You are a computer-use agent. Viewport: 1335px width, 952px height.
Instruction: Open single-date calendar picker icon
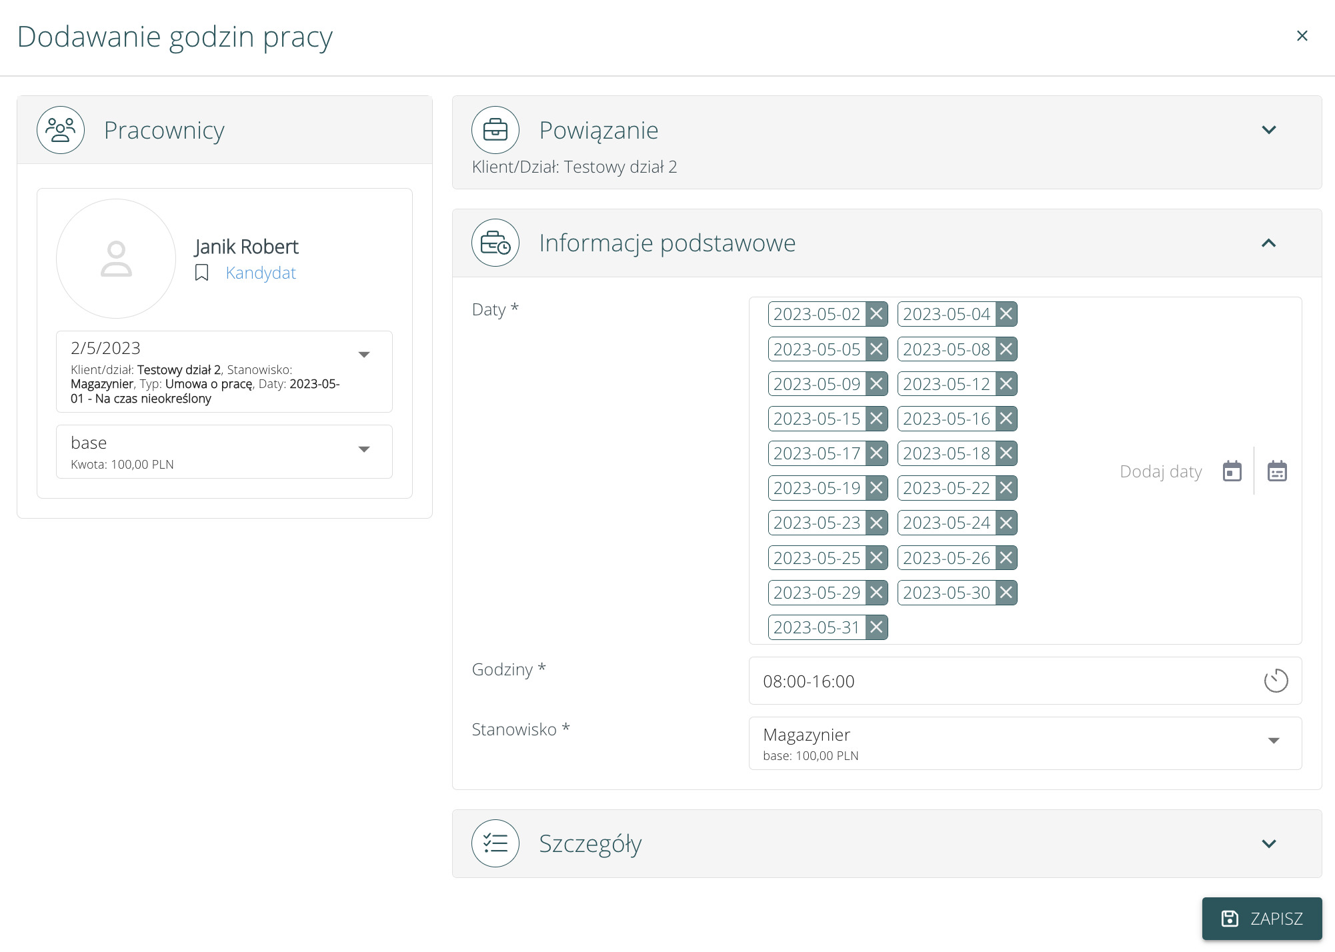[x=1232, y=471]
